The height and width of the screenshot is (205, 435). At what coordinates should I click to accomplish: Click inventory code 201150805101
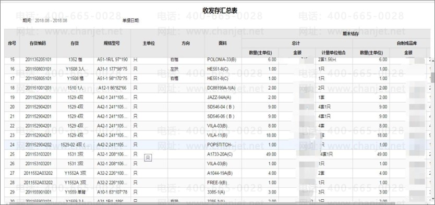[x=38, y=78]
